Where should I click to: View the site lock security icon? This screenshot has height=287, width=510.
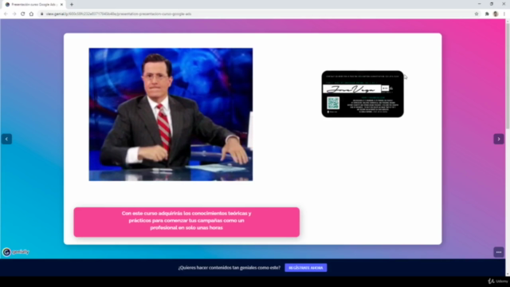point(41,14)
